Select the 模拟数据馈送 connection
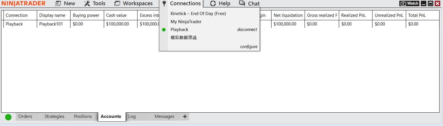 (x=184, y=38)
